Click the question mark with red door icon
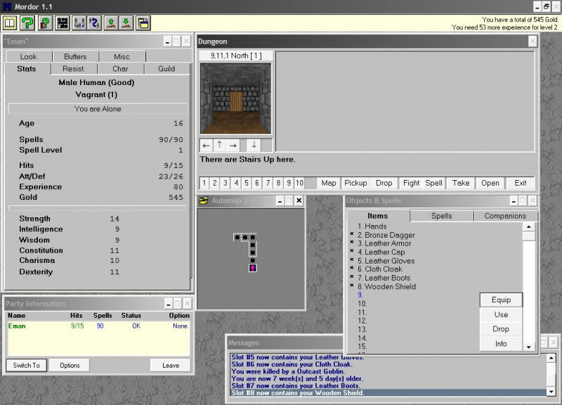Screen dimensions: 562x405 [45, 23]
